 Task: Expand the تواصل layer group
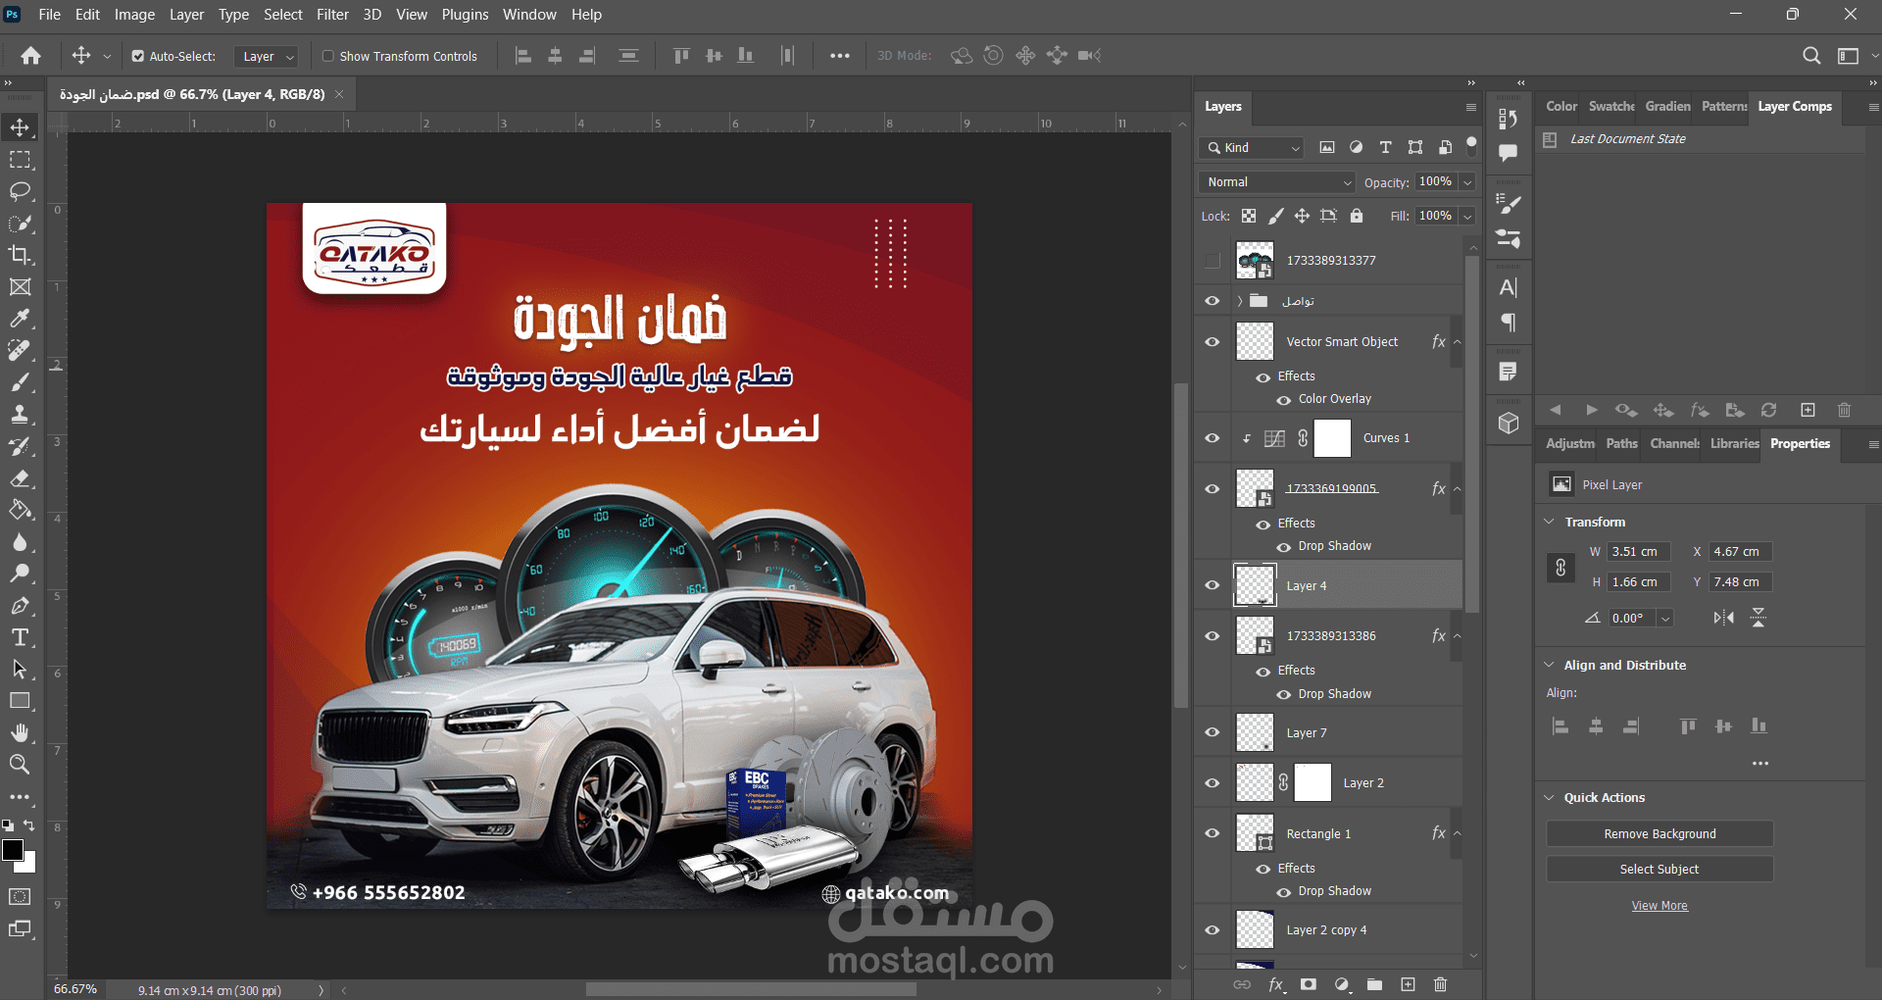coord(1240,301)
